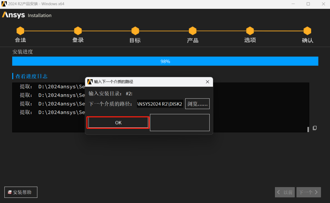Click the first 提取 log line
Viewport: 330px width, 203px height.
coord(53,87)
